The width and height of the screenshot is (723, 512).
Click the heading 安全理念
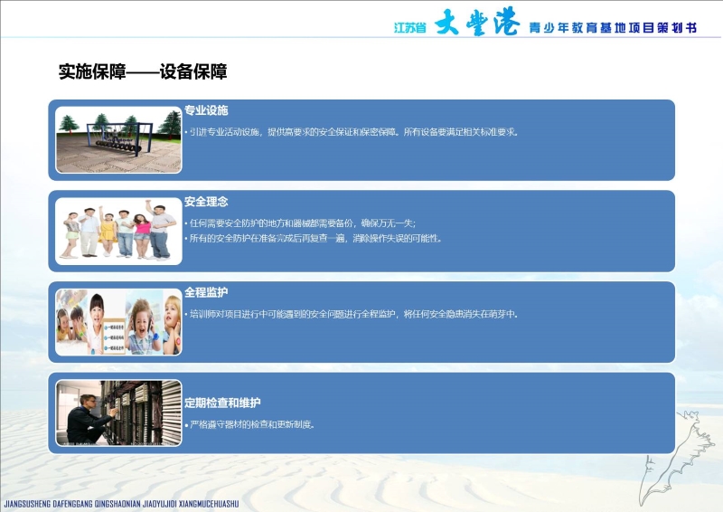click(206, 202)
